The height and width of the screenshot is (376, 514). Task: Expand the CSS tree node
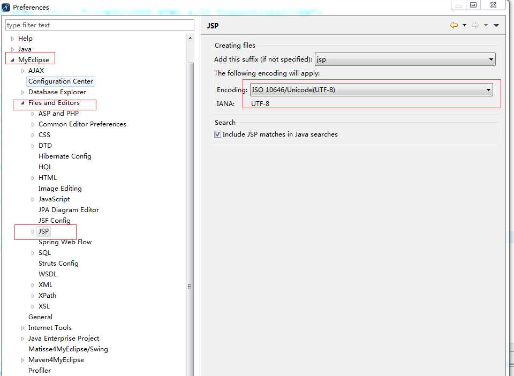[x=33, y=135]
